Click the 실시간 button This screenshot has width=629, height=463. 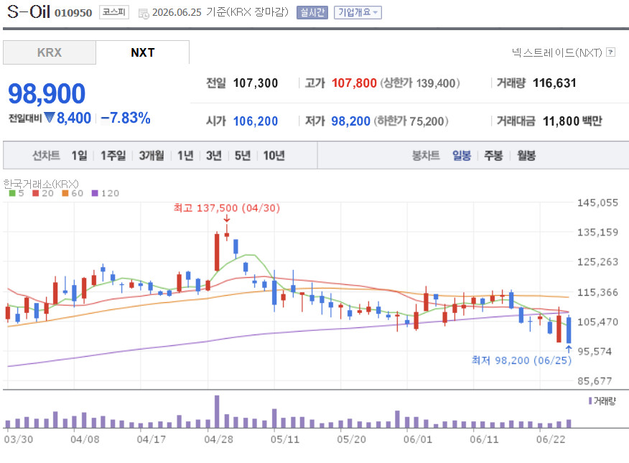[312, 12]
